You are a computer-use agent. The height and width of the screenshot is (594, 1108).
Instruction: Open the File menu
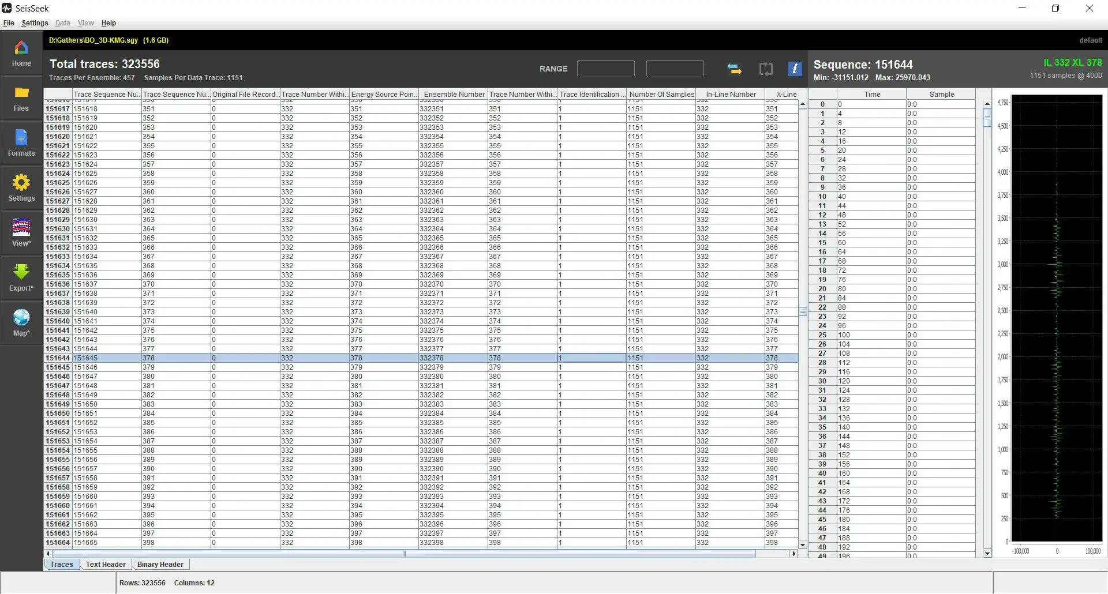click(9, 23)
